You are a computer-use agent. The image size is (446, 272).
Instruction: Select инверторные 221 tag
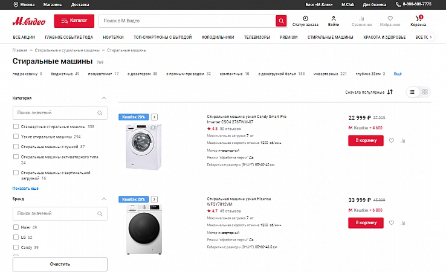coord(330,74)
